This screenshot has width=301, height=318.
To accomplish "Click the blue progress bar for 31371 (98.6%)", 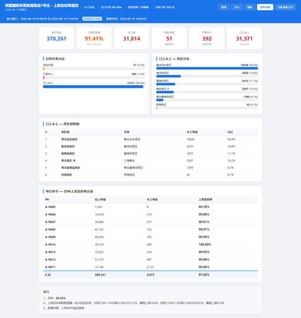I will pos(93,86).
